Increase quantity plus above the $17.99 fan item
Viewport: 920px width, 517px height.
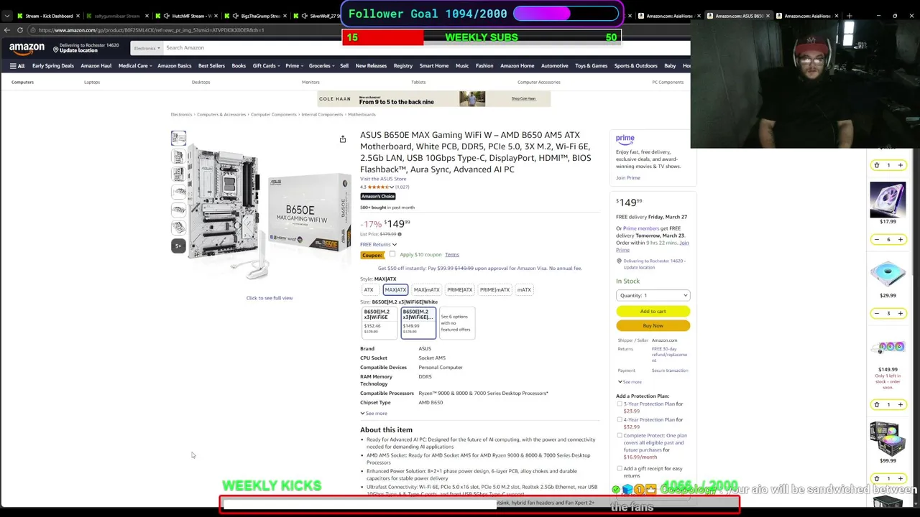click(900, 165)
